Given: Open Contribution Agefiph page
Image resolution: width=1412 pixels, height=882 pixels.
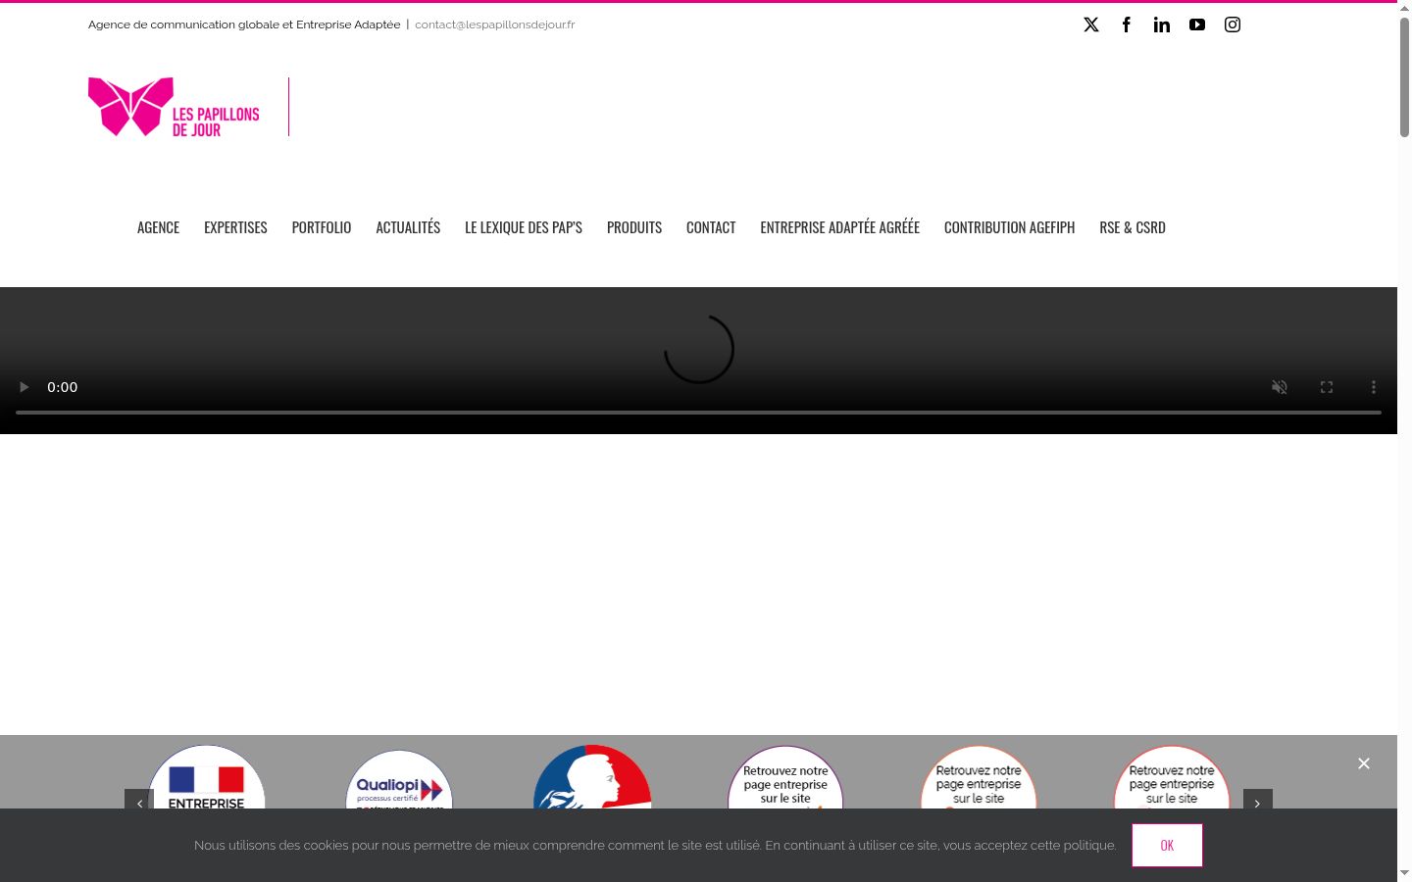Looking at the screenshot, I should click(1009, 227).
